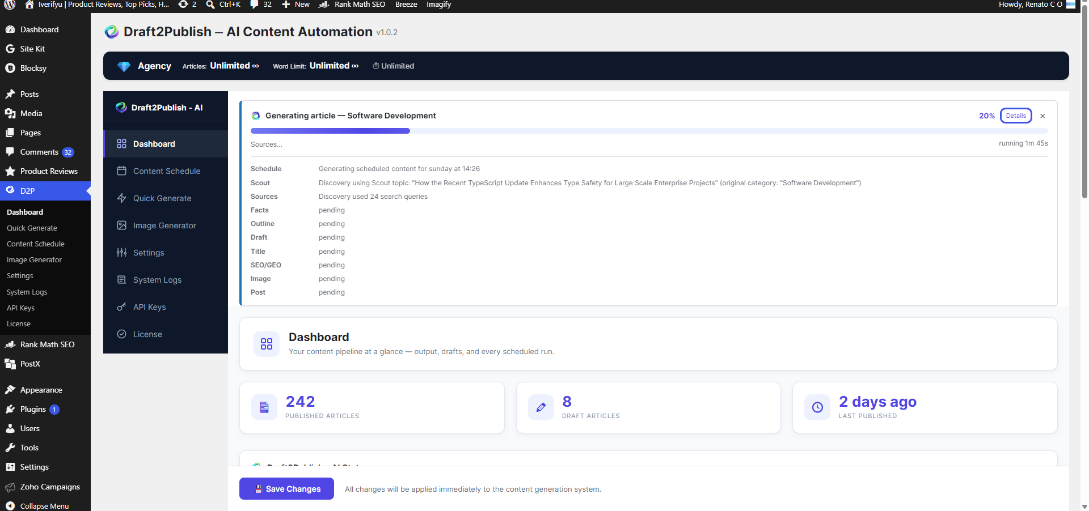Click the plugin Settings sliders icon
1089x511 pixels.
point(121,253)
